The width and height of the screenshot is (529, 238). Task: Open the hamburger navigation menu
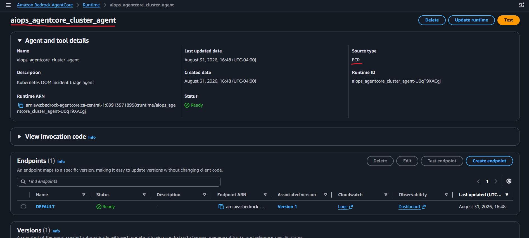(8, 5)
